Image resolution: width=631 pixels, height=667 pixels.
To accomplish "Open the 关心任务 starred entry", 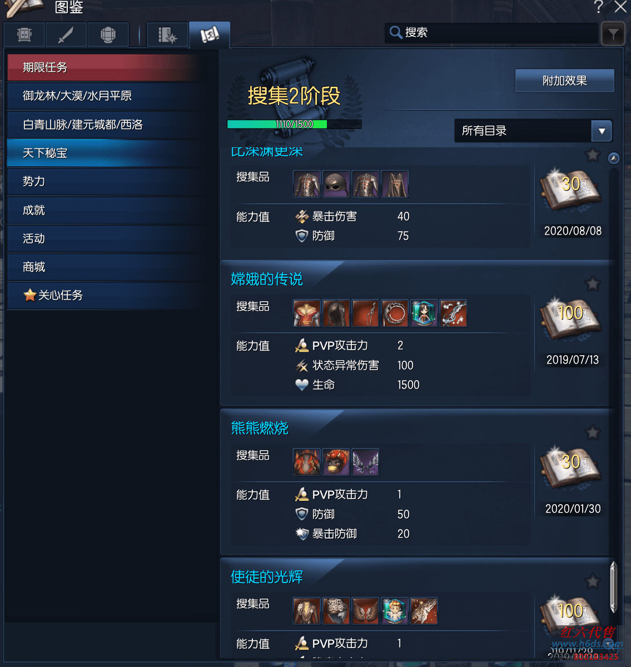I will (x=110, y=295).
